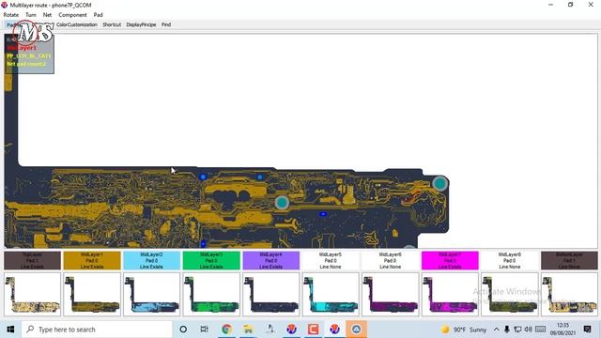This screenshot has height=338, width=601.
Task: Open the notification center icon
Action: coord(587,330)
